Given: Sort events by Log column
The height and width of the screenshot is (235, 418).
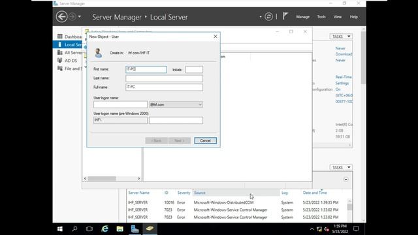Looking at the screenshot, I should (285, 193).
